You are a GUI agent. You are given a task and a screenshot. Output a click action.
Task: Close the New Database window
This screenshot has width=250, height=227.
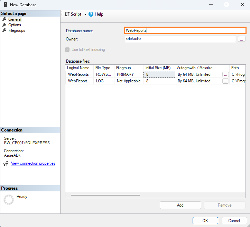[x=242, y=4]
